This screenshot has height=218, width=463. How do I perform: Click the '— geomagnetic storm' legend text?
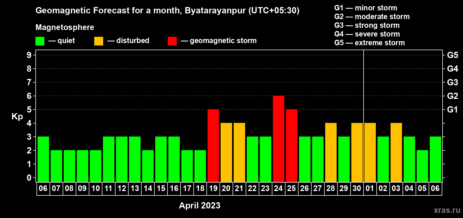click(x=219, y=41)
